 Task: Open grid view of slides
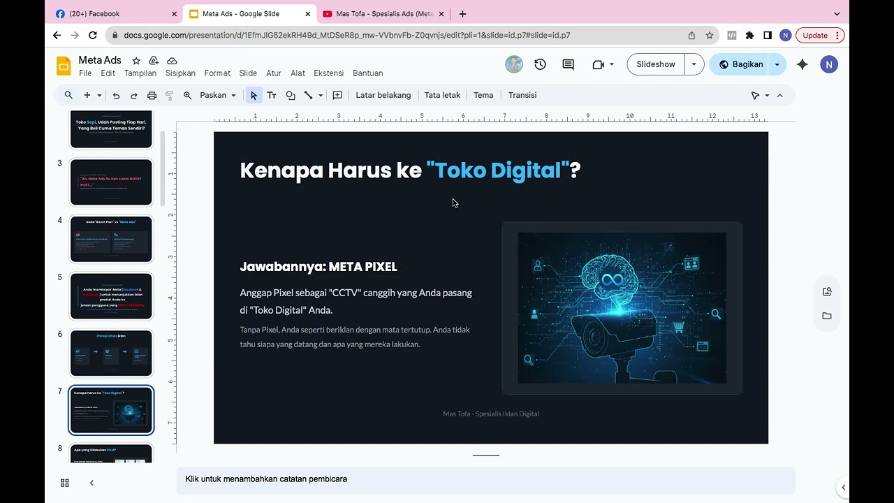click(65, 483)
